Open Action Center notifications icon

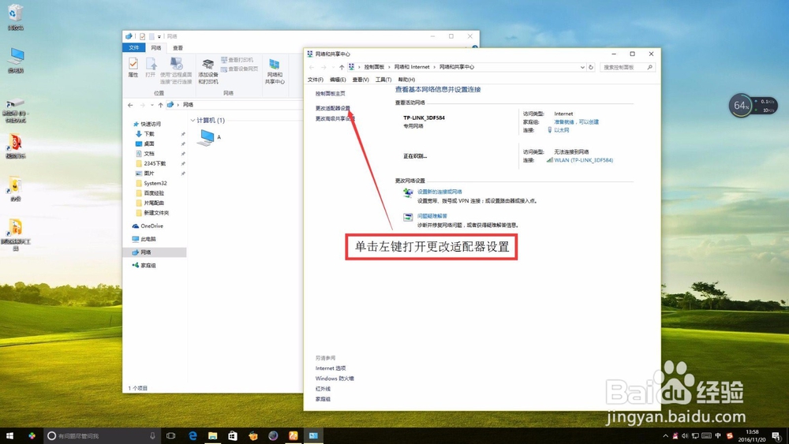point(777,435)
